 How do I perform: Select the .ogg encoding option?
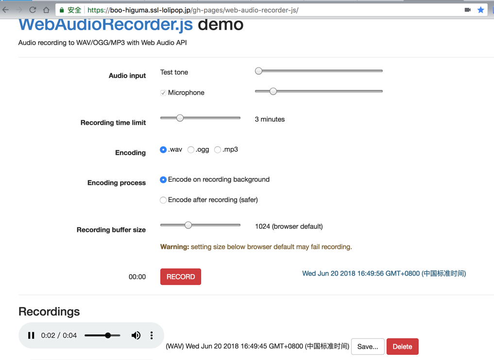pyautogui.click(x=190, y=149)
